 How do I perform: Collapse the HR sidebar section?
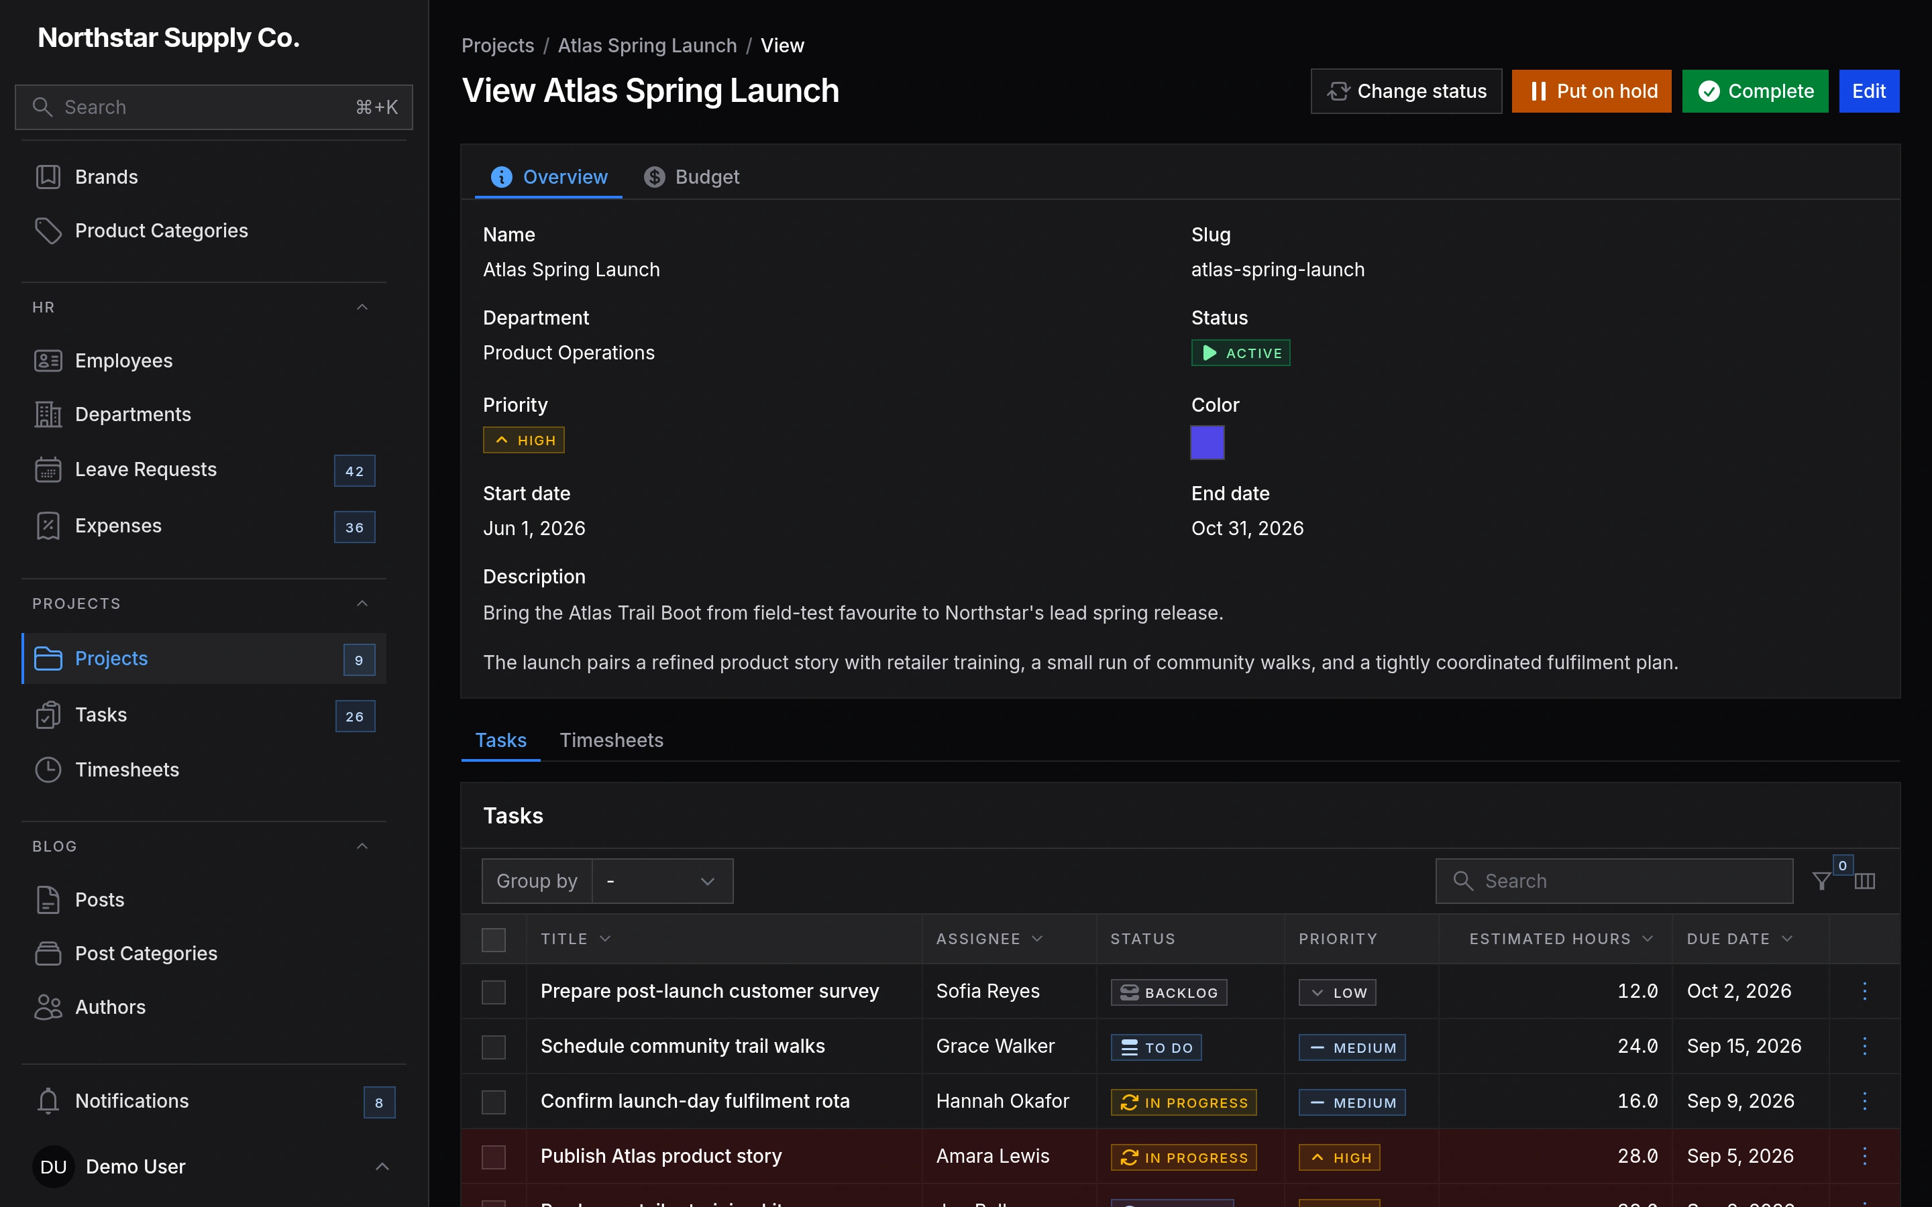(362, 307)
